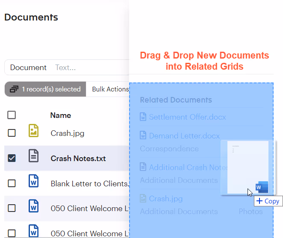Uncheck the Crash Notes.txt checkbox
The width and height of the screenshot is (283, 238).
click(12, 158)
